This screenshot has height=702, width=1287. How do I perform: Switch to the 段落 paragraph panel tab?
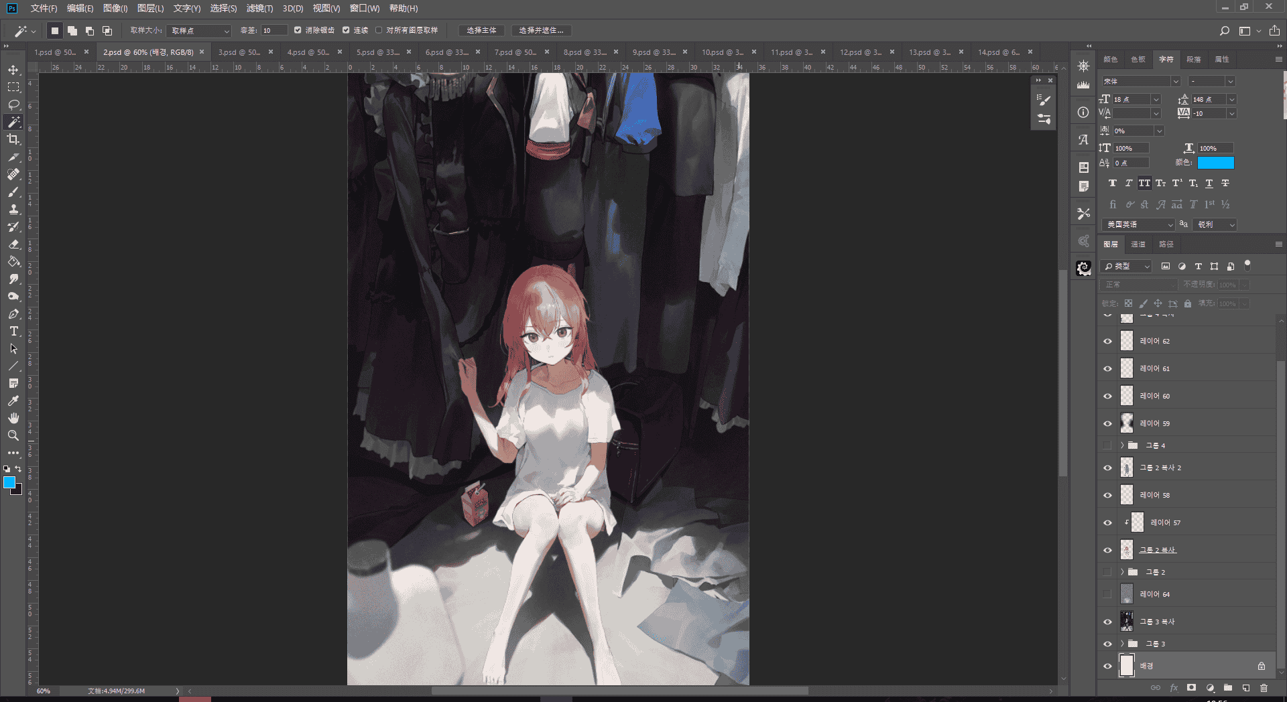(1194, 60)
